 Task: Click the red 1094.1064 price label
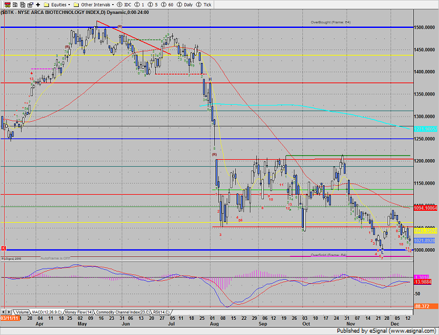425,208
